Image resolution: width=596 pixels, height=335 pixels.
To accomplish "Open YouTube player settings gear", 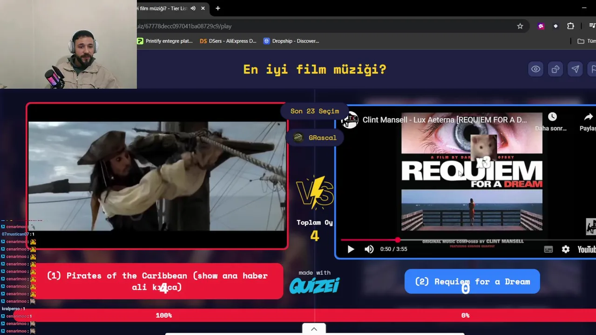I will click(565, 249).
